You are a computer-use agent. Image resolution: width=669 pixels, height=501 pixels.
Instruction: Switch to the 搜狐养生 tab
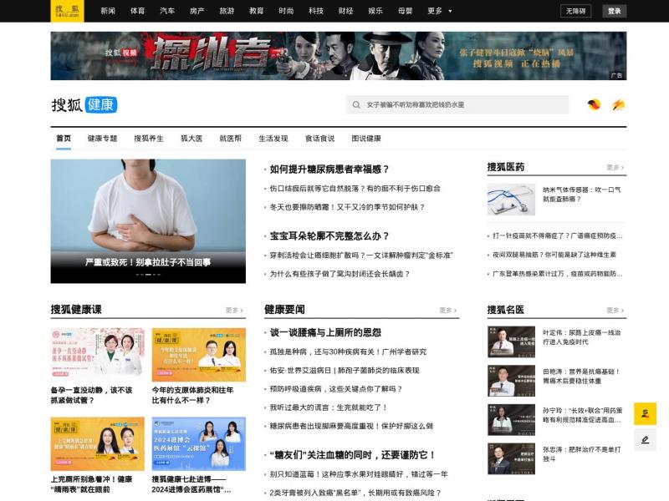tap(149, 139)
